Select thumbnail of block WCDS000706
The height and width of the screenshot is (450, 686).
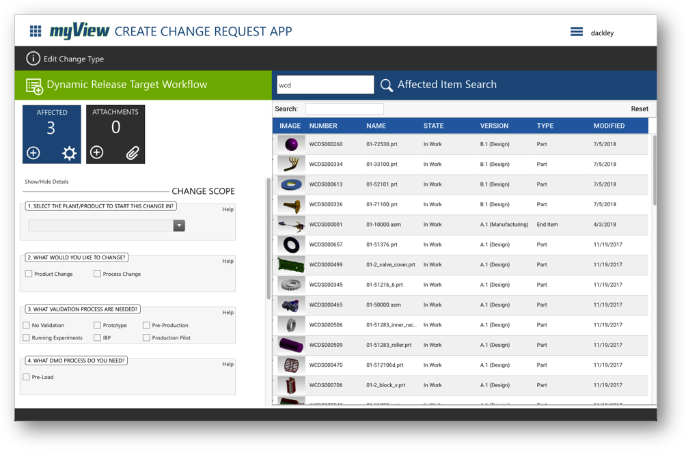click(291, 385)
